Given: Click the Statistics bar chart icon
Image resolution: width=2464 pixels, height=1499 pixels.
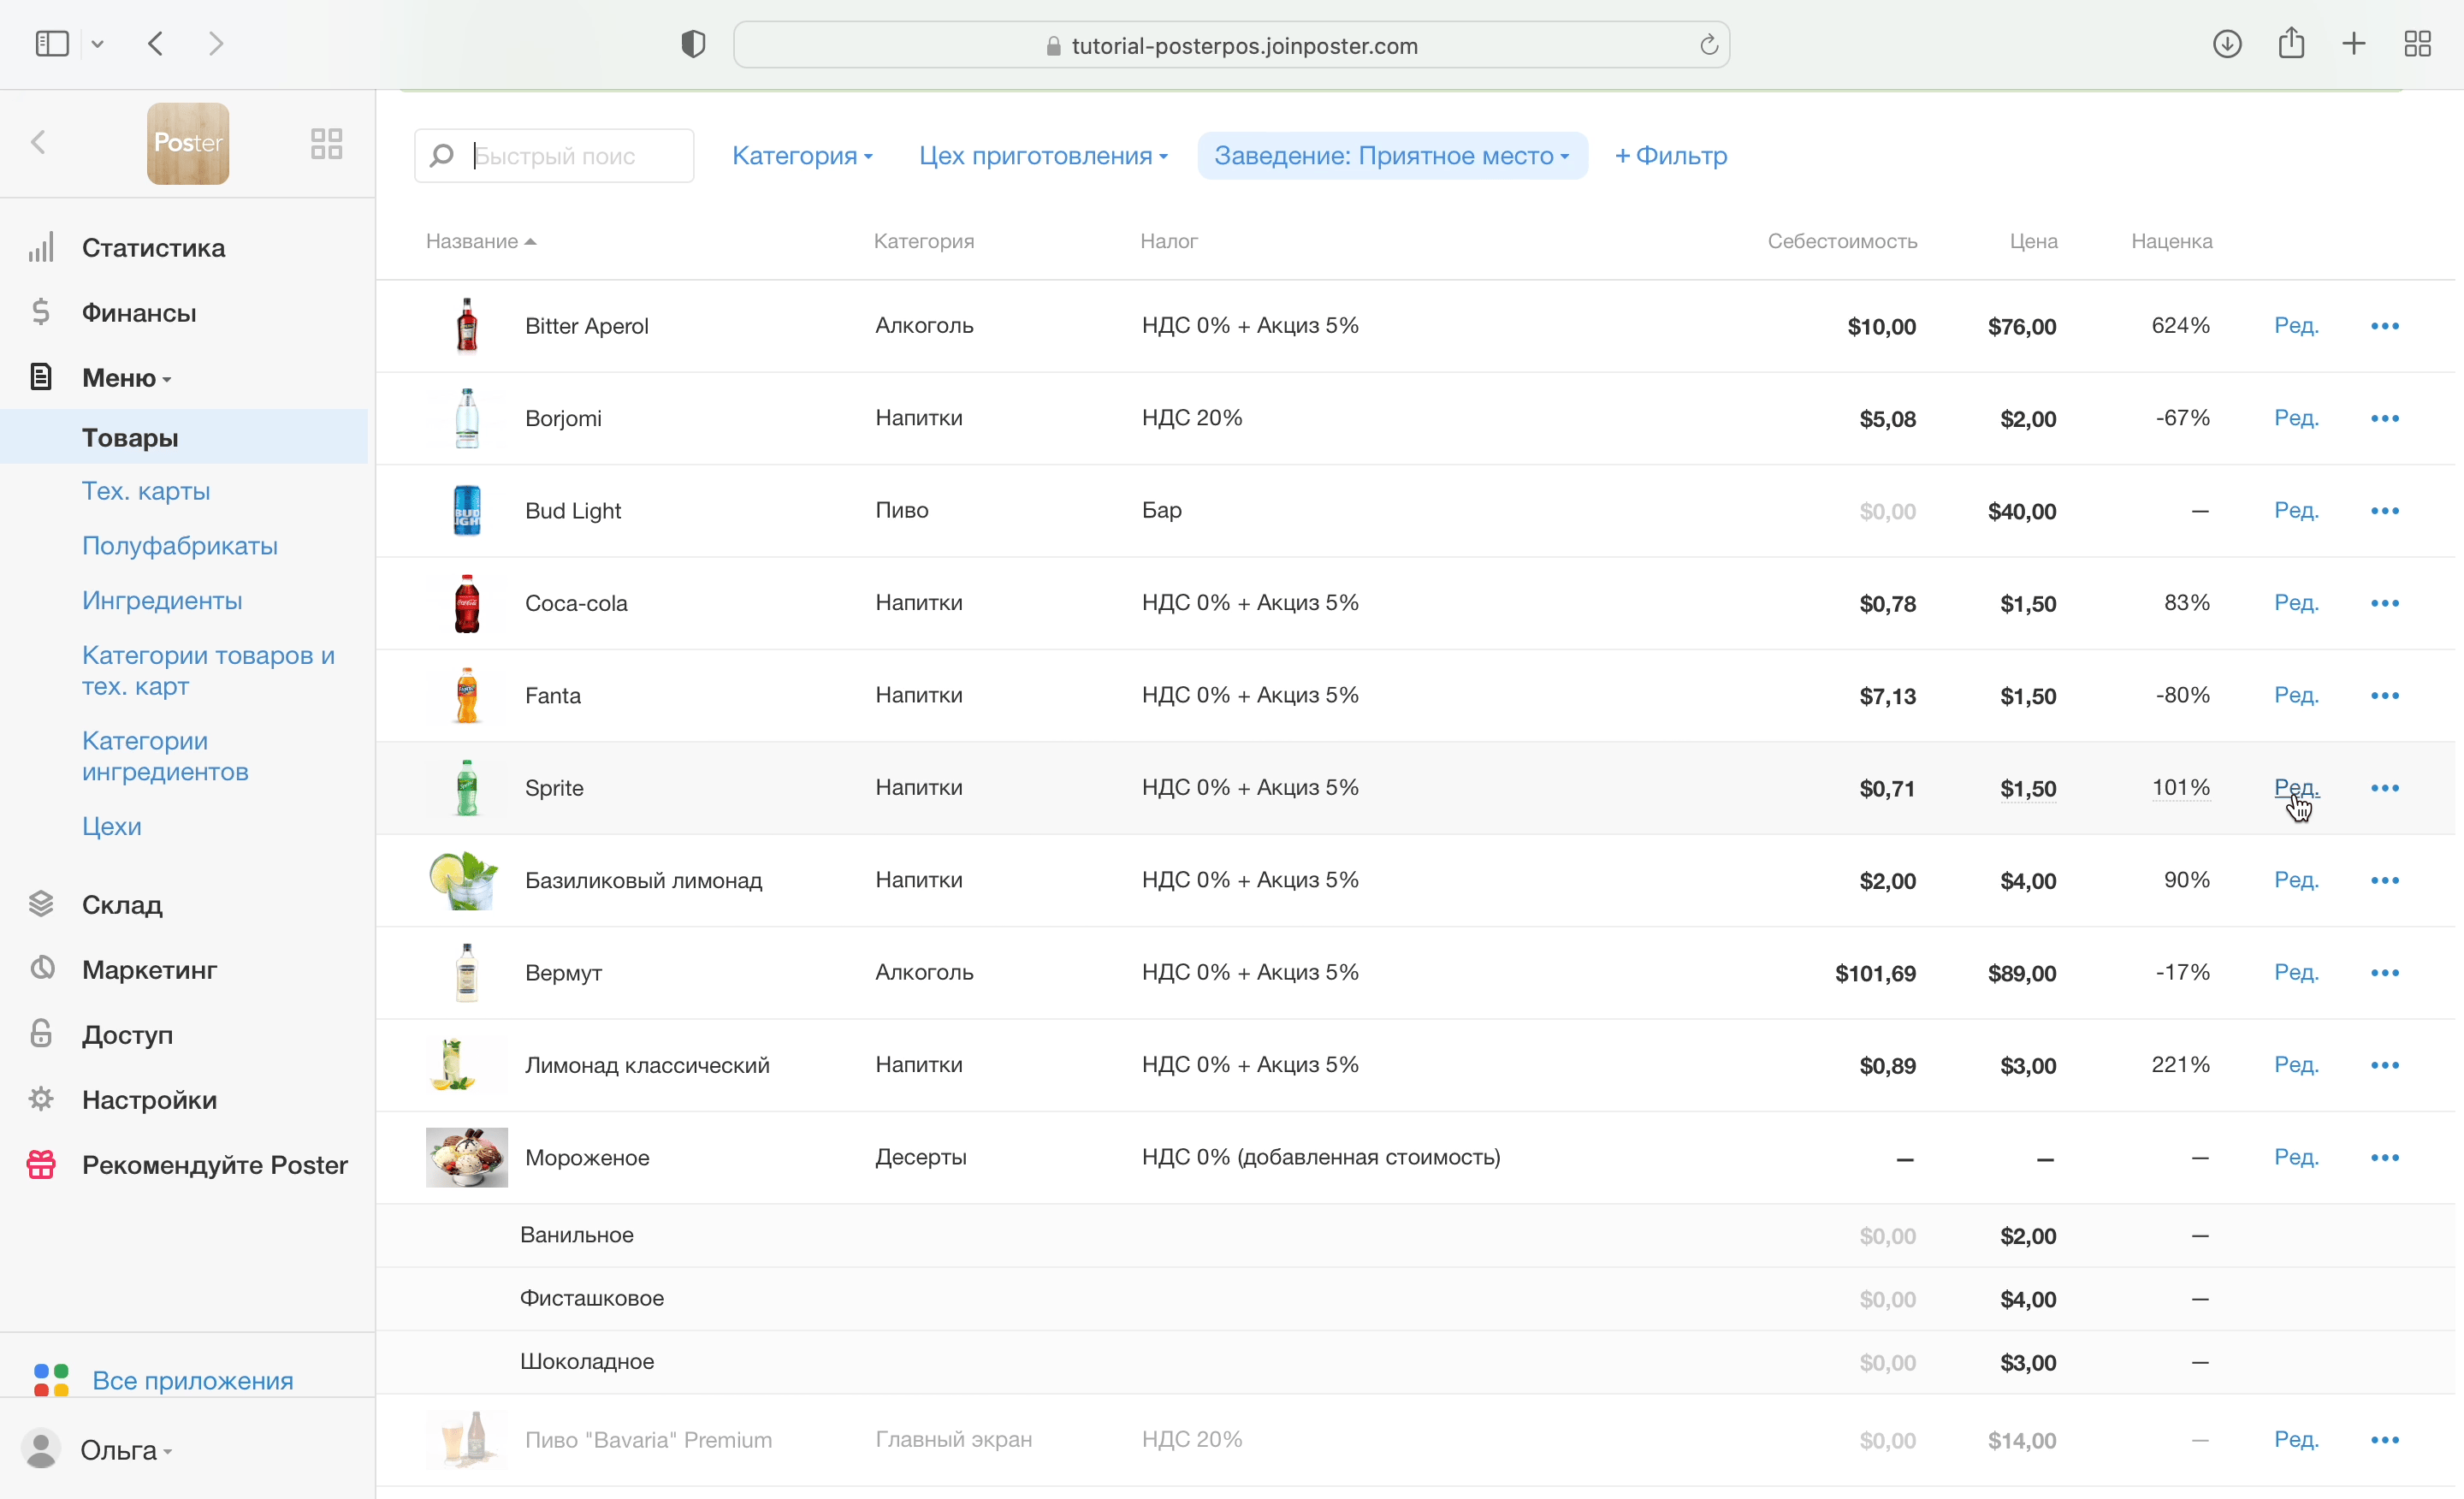Looking at the screenshot, I should 41,248.
